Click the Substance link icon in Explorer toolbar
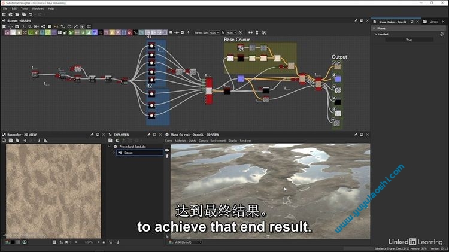The width and height of the screenshot is (449, 252). [117, 141]
